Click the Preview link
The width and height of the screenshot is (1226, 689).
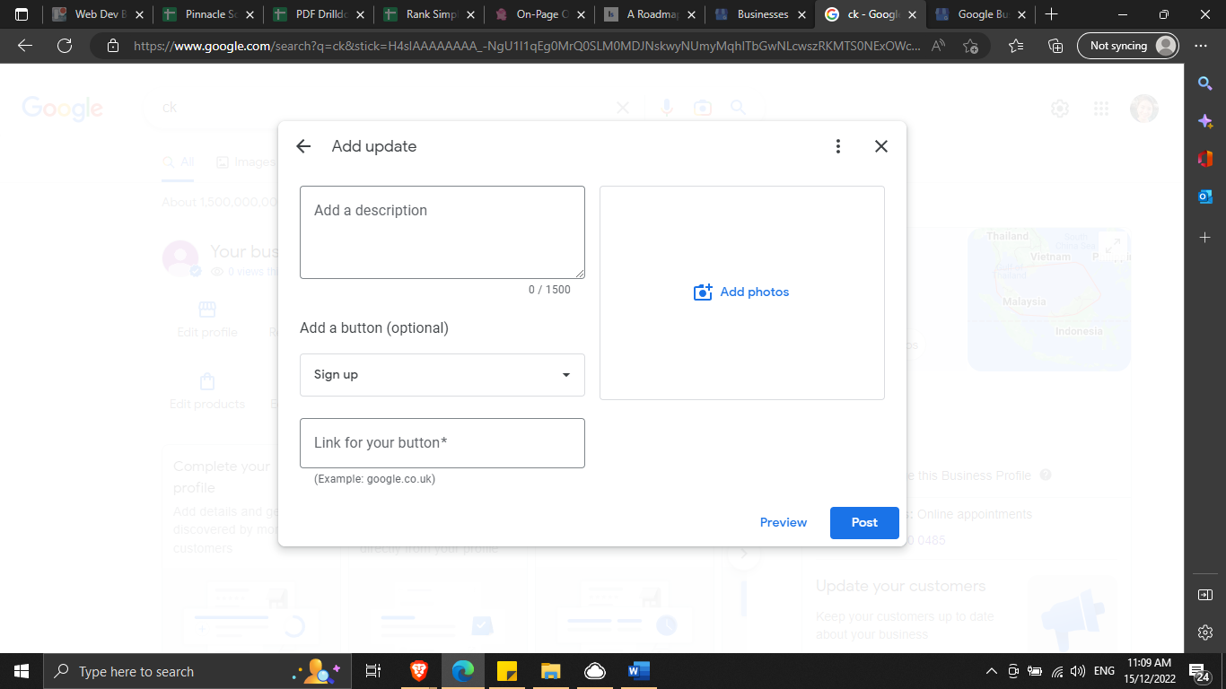click(x=783, y=522)
